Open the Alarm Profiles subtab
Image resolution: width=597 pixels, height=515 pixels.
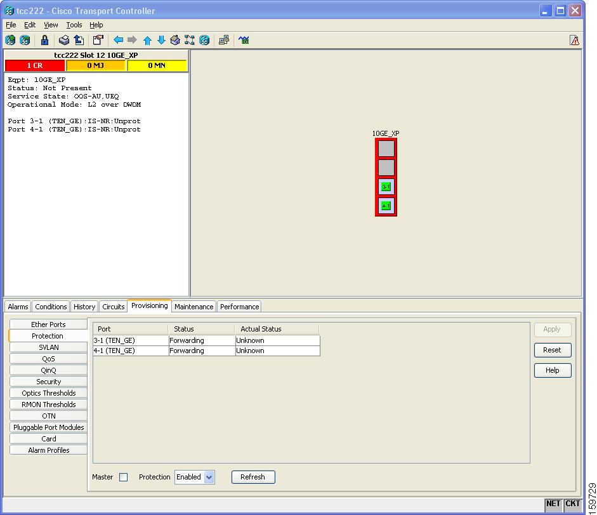point(48,450)
